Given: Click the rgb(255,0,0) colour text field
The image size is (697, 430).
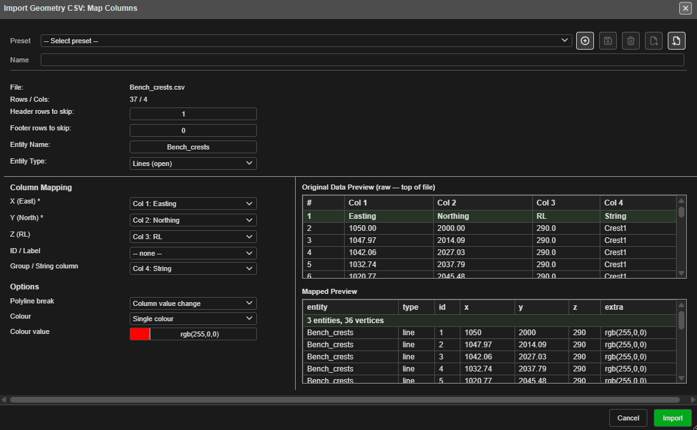Looking at the screenshot, I should click(203, 334).
